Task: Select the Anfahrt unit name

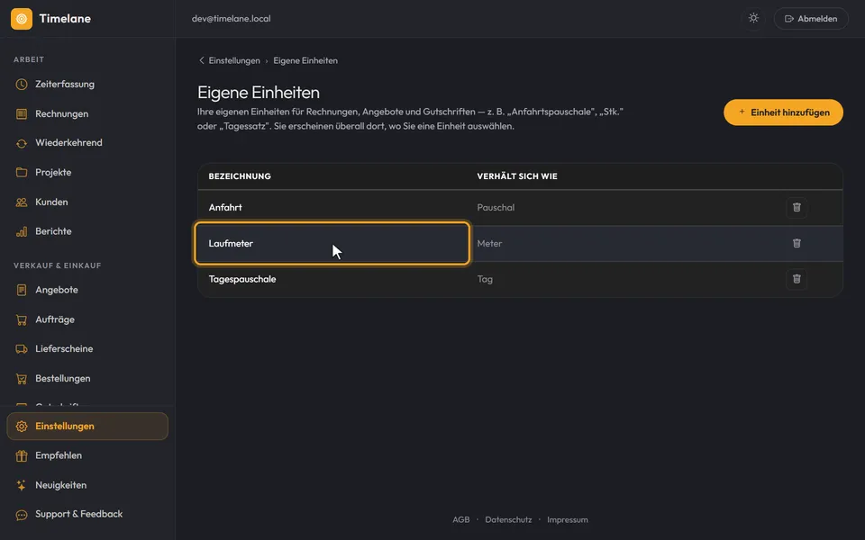Action: pos(225,208)
